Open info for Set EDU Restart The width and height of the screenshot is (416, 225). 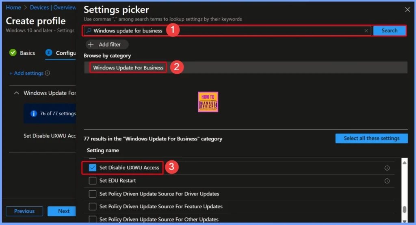[387, 181]
